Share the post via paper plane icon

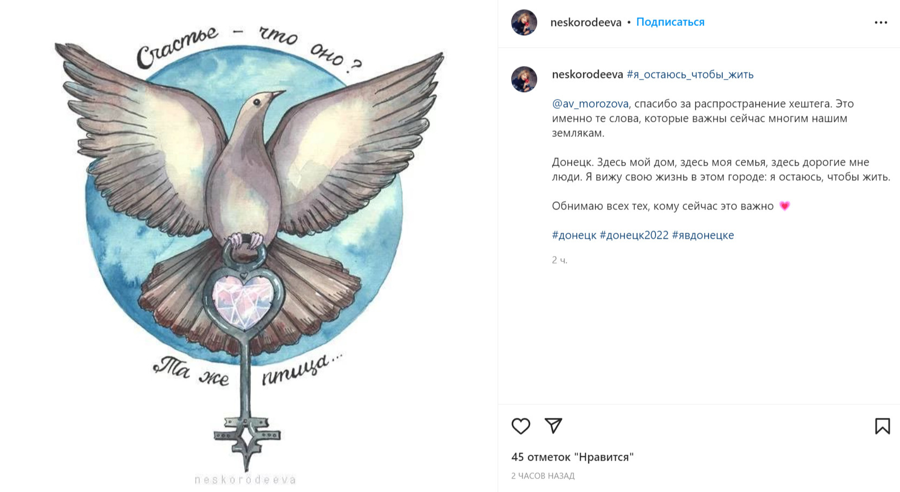553,426
